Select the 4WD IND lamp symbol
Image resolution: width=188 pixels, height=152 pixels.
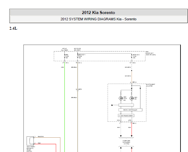click(132, 98)
